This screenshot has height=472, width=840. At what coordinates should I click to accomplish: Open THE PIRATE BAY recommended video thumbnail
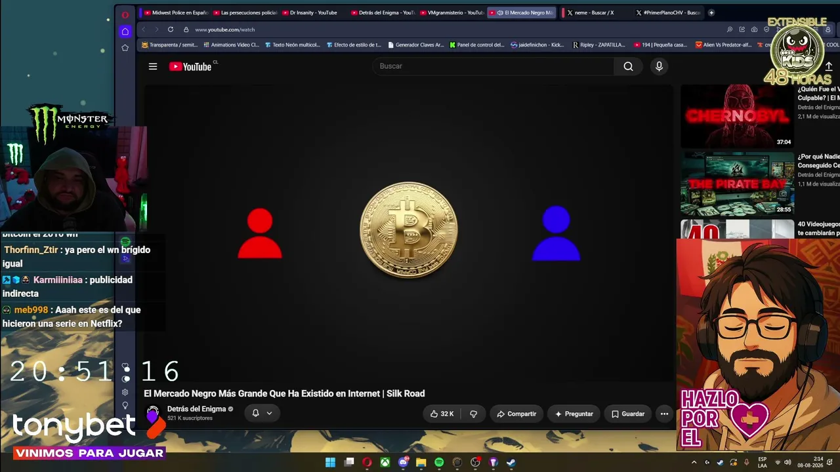[737, 184]
